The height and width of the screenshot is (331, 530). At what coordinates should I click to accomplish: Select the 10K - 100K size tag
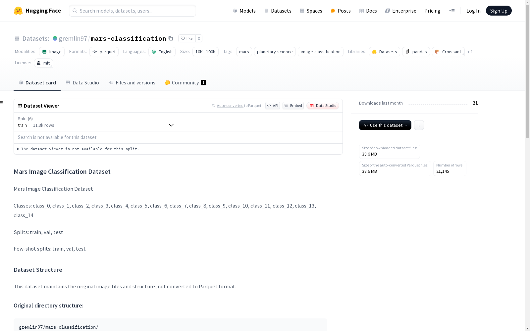coord(205,52)
